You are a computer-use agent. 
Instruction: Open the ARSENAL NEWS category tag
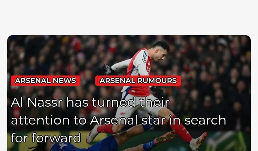coord(46,81)
